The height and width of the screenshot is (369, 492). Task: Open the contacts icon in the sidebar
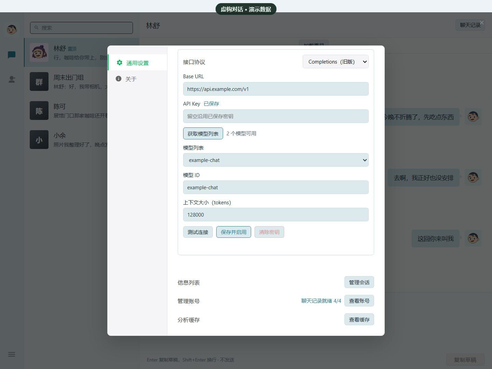click(12, 79)
